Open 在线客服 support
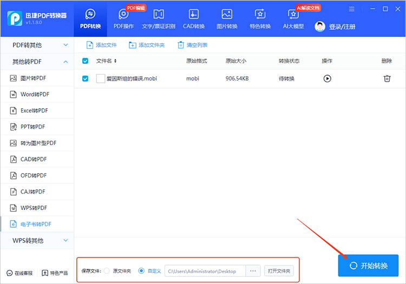Screen dimensions: 406x284 tap(19, 273)
